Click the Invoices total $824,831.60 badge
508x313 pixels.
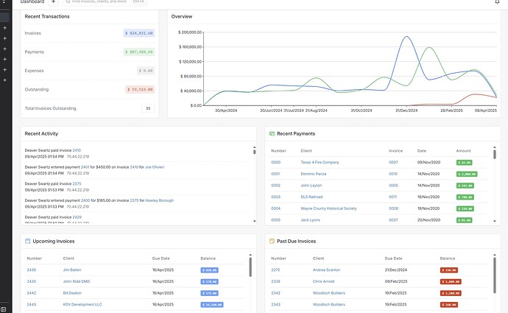139,33
